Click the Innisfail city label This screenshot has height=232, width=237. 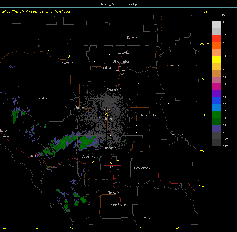114,90
